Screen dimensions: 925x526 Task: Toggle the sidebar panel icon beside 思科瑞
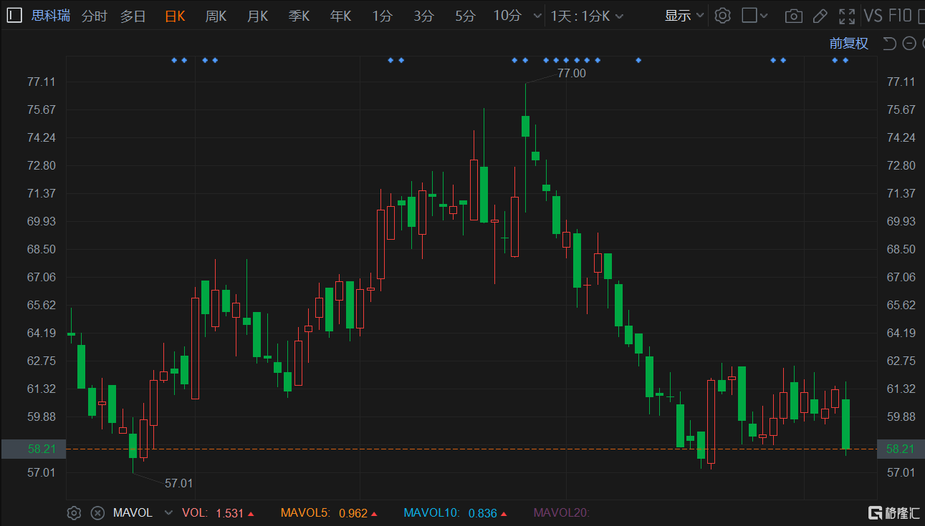tap(15, 15)
